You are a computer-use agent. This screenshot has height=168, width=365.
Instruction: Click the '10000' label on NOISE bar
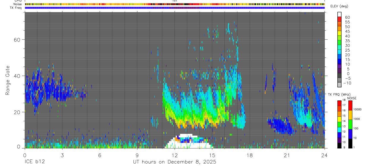[358, 109]
